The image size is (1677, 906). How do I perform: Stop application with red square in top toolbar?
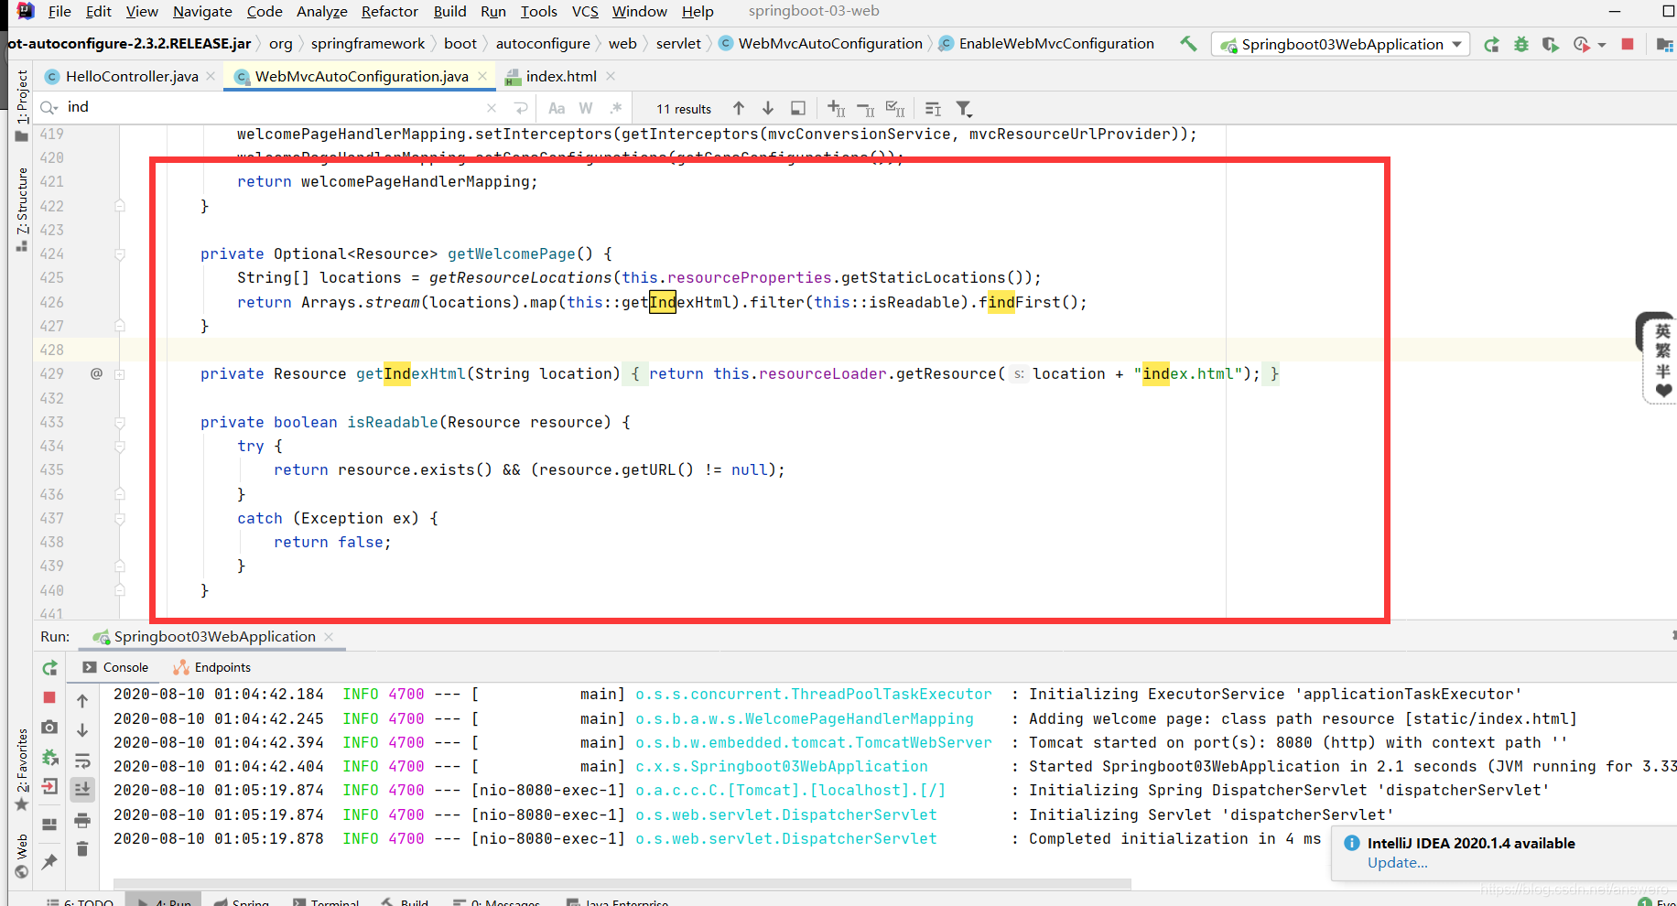tap(1628, 44)
